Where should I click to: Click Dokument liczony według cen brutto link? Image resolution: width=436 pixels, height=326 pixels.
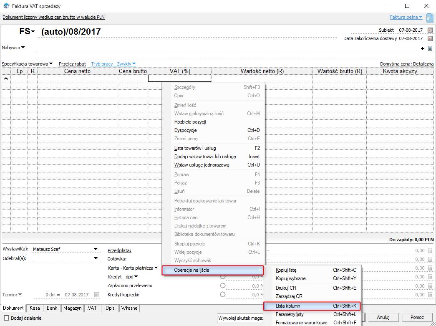54,17
